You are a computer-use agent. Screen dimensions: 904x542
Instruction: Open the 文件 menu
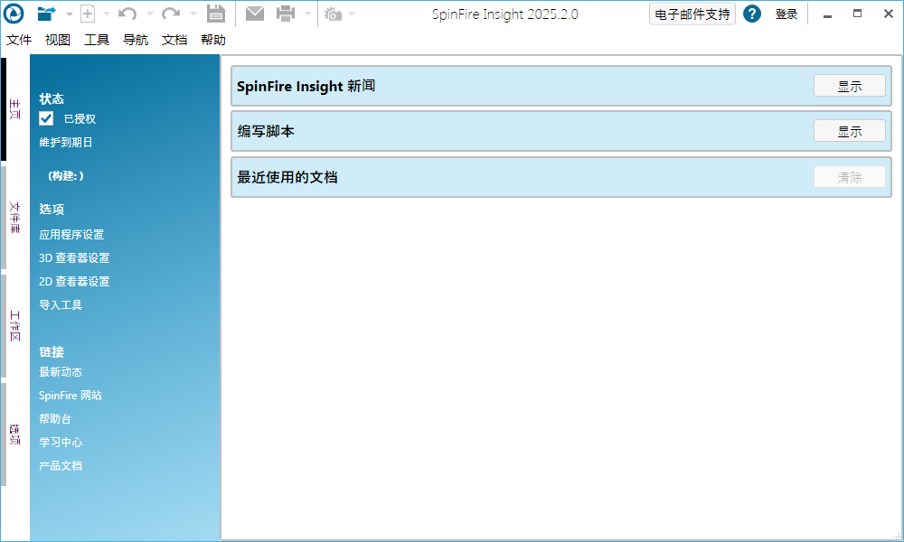[x=19, y=40]
